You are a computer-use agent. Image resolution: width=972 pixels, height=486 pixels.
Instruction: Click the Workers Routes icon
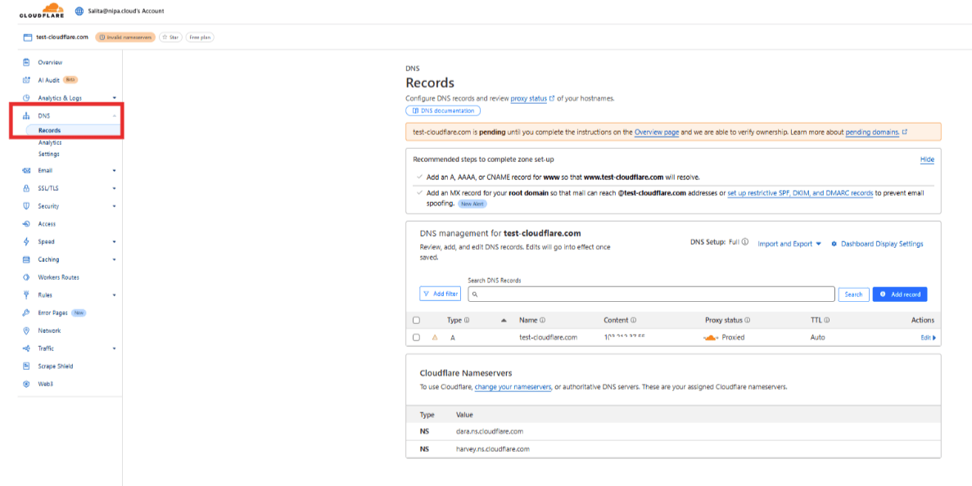tap(26, 277)
